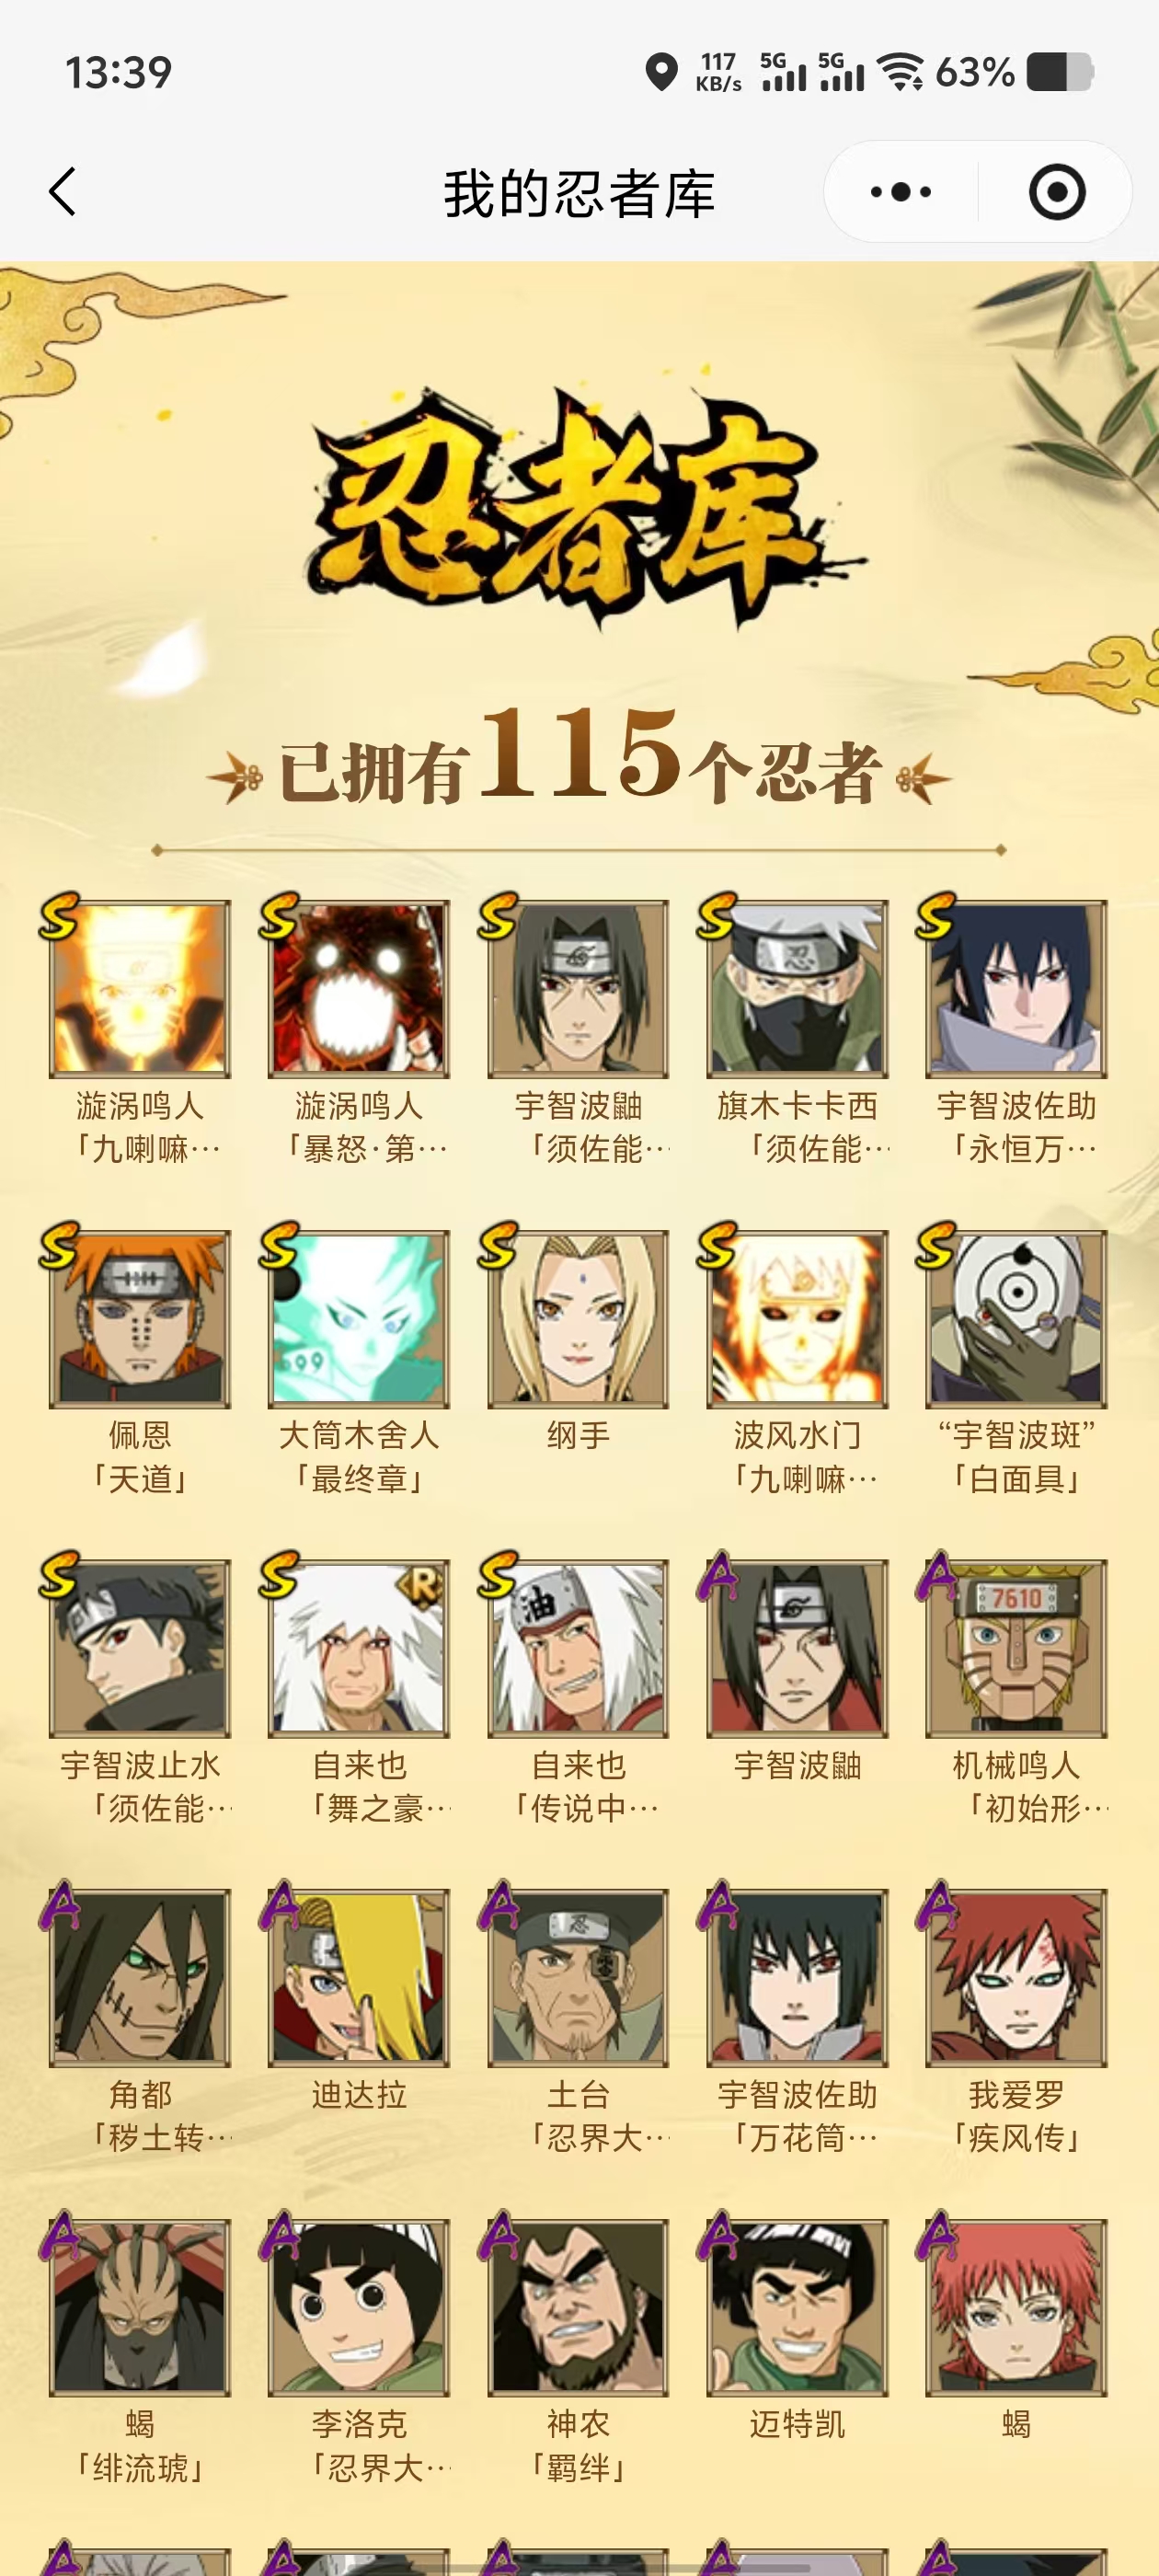Tap the 神农 羁绊 name label
1159x2576 pixels.
click(x=578, y=2445)
